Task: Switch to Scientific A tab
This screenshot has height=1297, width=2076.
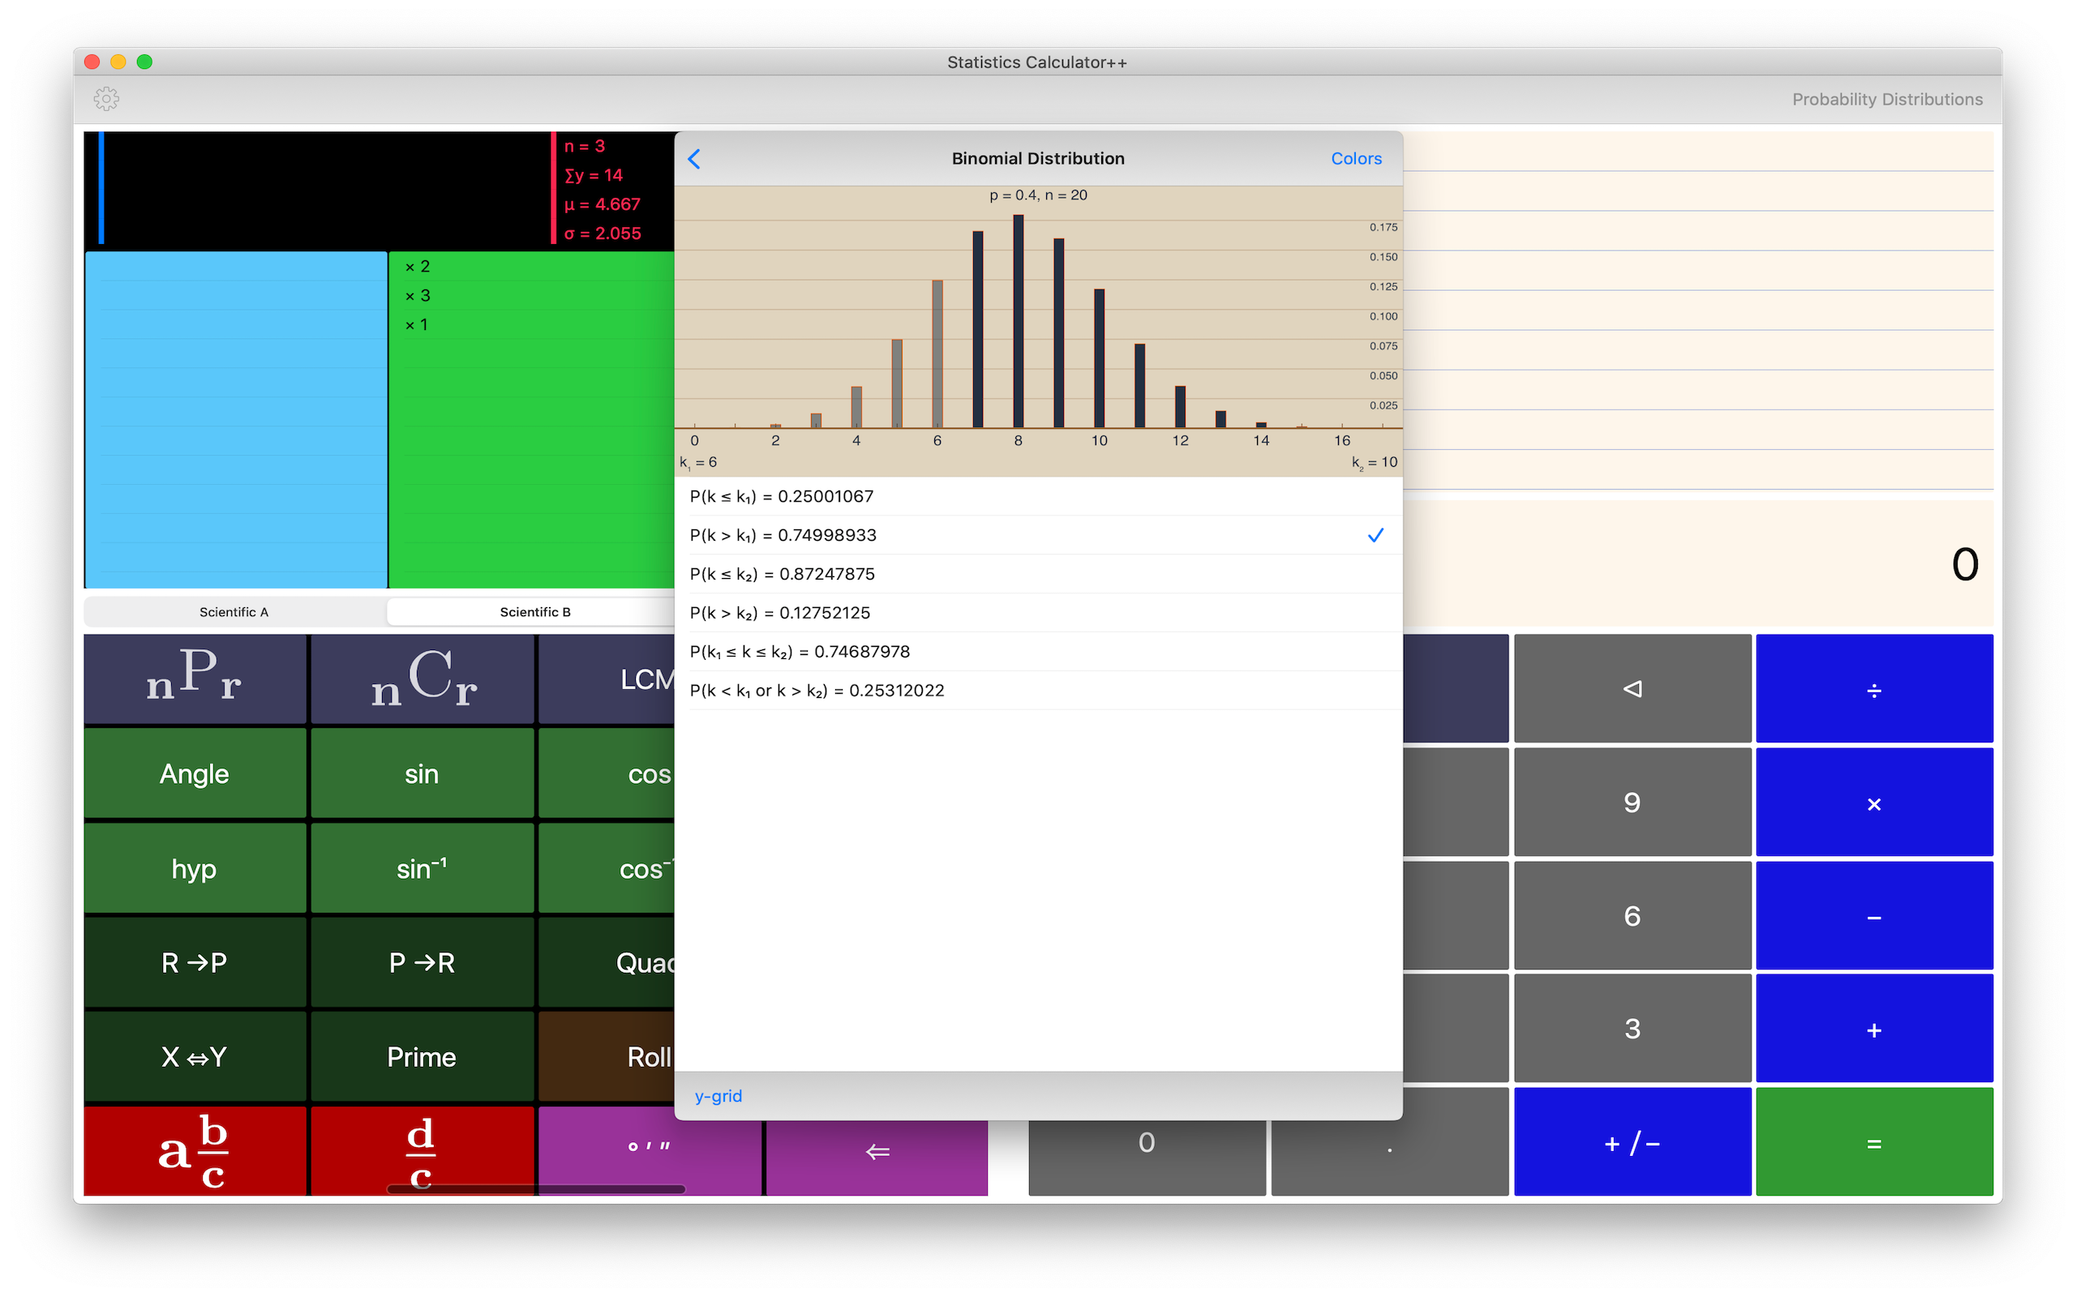Action: pos(234,611)
